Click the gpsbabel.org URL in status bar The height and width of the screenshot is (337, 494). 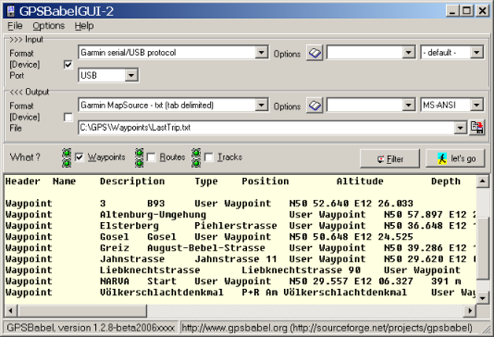(x=327, y=328)
